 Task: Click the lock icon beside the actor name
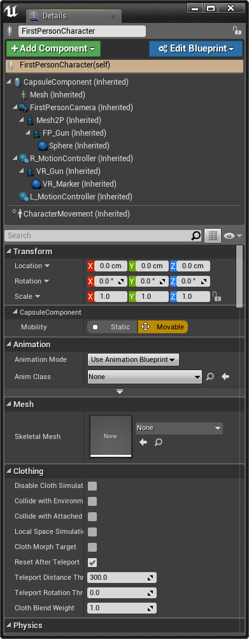pyautogui.click(x=236, y=31)
